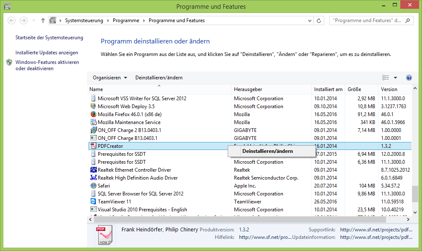Image resolution: width=422 pixels, height=251 pixels.
Task: Open the recent locations dropdown arrow
Action: pos(34,20)
